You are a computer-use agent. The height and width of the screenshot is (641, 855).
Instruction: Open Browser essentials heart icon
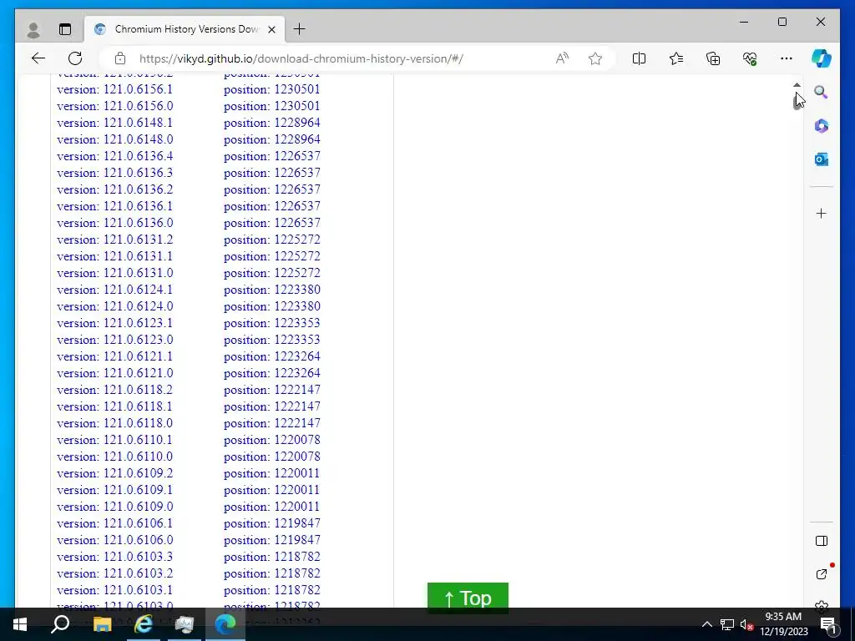point(750,58)
